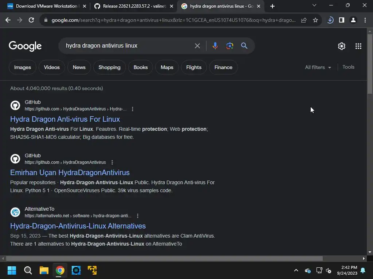Go back to the previous page
373x279 pixels.
pos(8,20)
